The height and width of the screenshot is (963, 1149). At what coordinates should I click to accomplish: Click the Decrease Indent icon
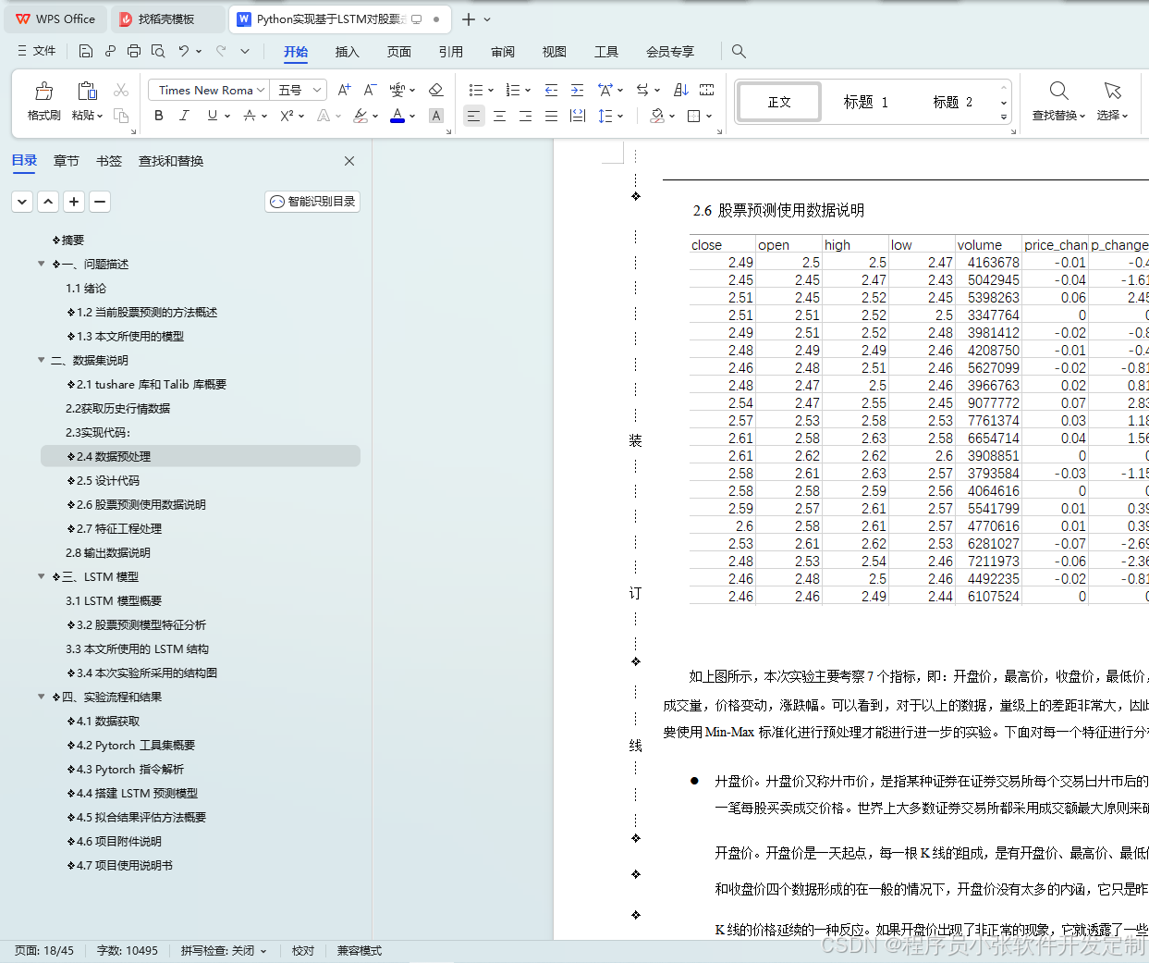point(552,90)
